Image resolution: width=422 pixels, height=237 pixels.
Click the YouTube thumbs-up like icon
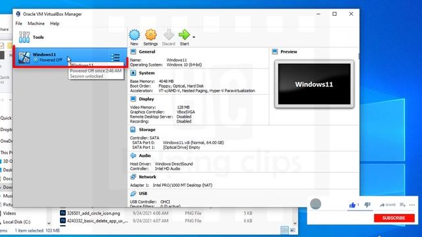pos(352,205)
